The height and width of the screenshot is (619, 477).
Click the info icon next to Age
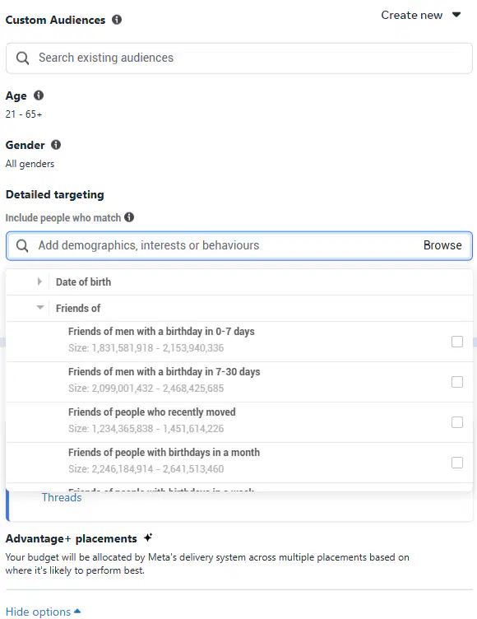[x=39, y=95]
